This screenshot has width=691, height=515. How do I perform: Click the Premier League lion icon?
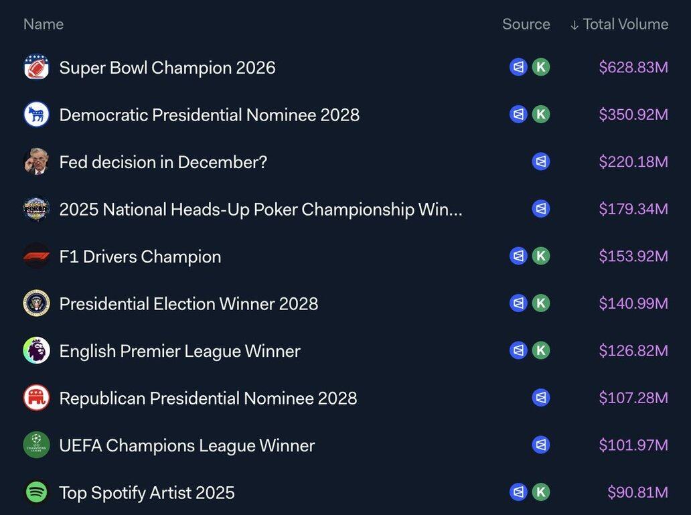[36, 351]
